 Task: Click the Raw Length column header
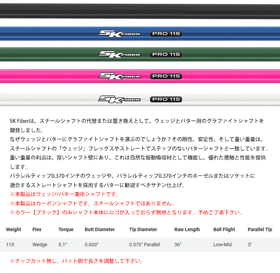187,229
